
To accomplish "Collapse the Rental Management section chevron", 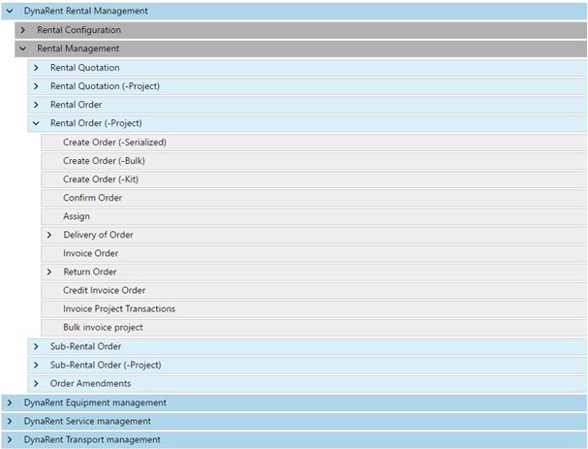I will [22, 48].
